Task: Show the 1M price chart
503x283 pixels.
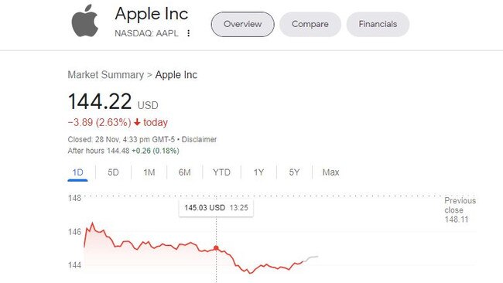Action: pos(149,172)
